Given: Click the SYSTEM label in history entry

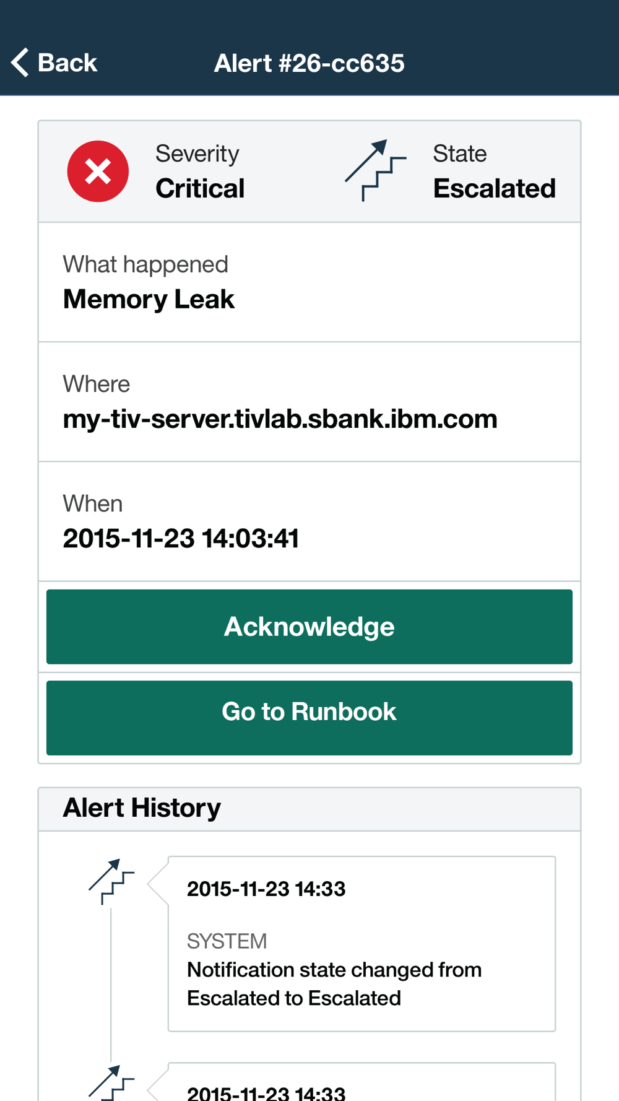Looking at the screenshot, I should coord(227,941).
